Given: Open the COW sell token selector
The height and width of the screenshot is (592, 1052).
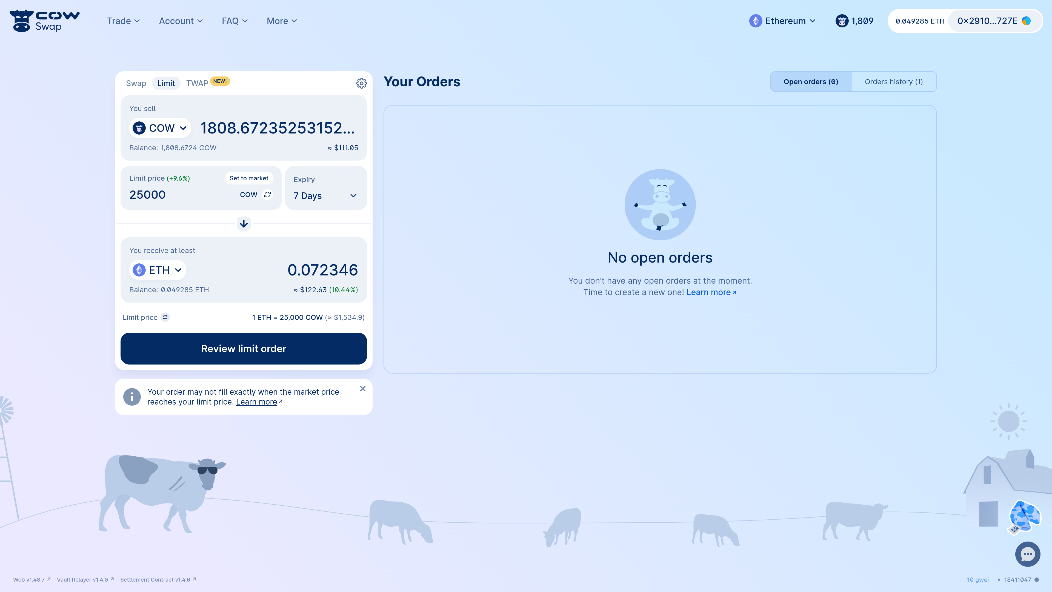Looking at the screenshot, I should click(x=160, y=128).
